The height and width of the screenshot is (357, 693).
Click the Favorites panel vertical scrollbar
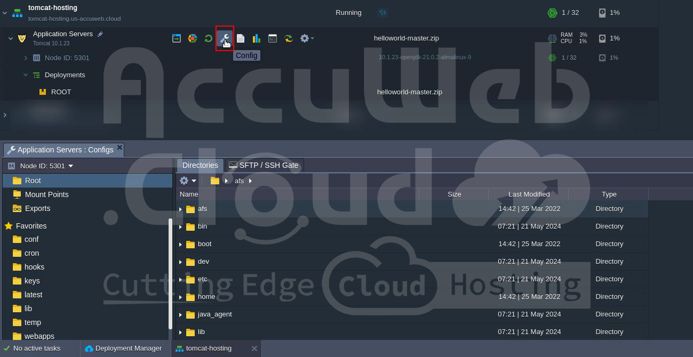170,273
